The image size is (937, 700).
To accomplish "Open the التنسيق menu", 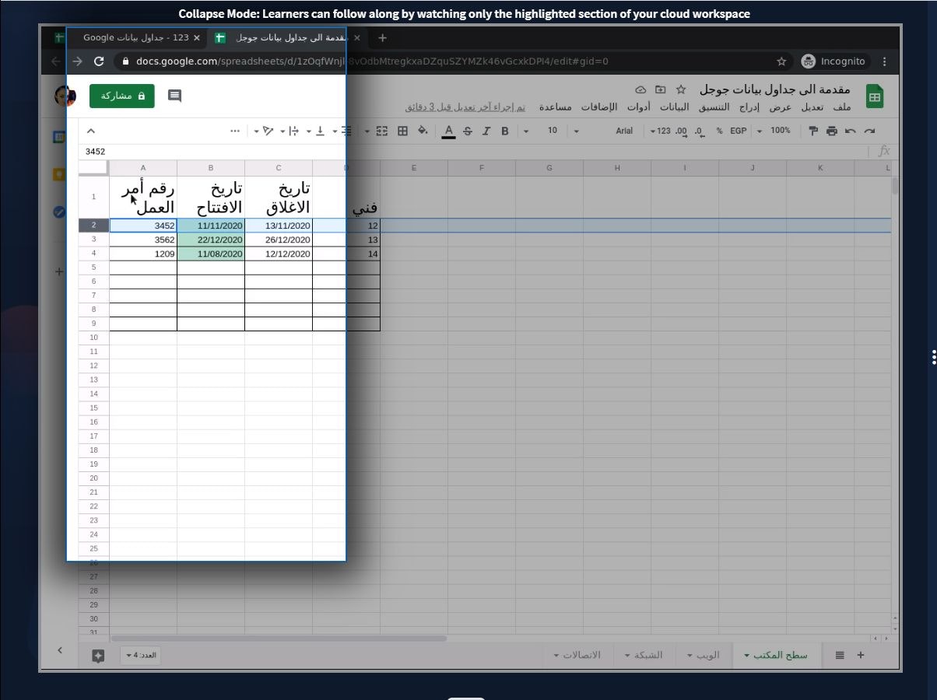I will pos(714,107).
